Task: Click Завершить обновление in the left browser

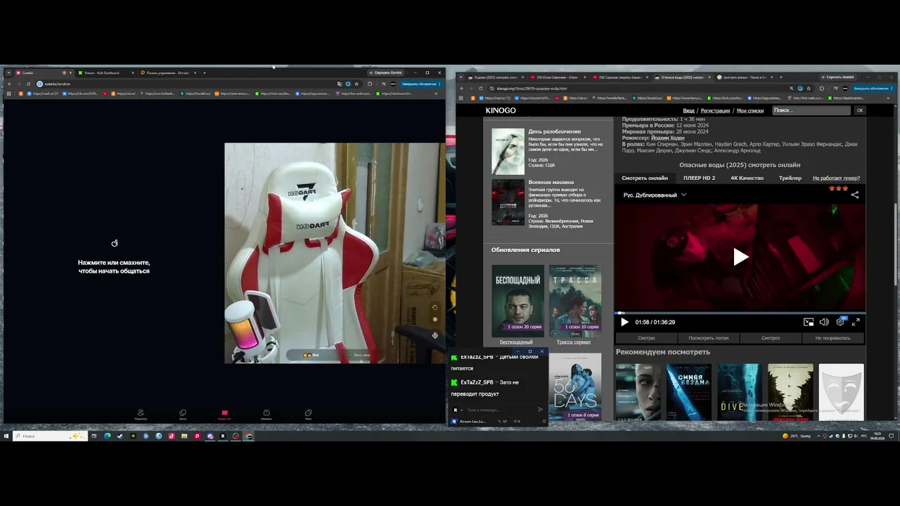Action: pos(420,84)
